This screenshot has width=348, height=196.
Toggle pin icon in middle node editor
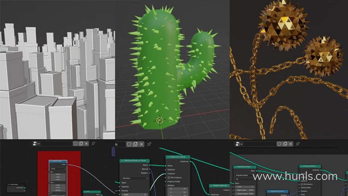point(149,144)
